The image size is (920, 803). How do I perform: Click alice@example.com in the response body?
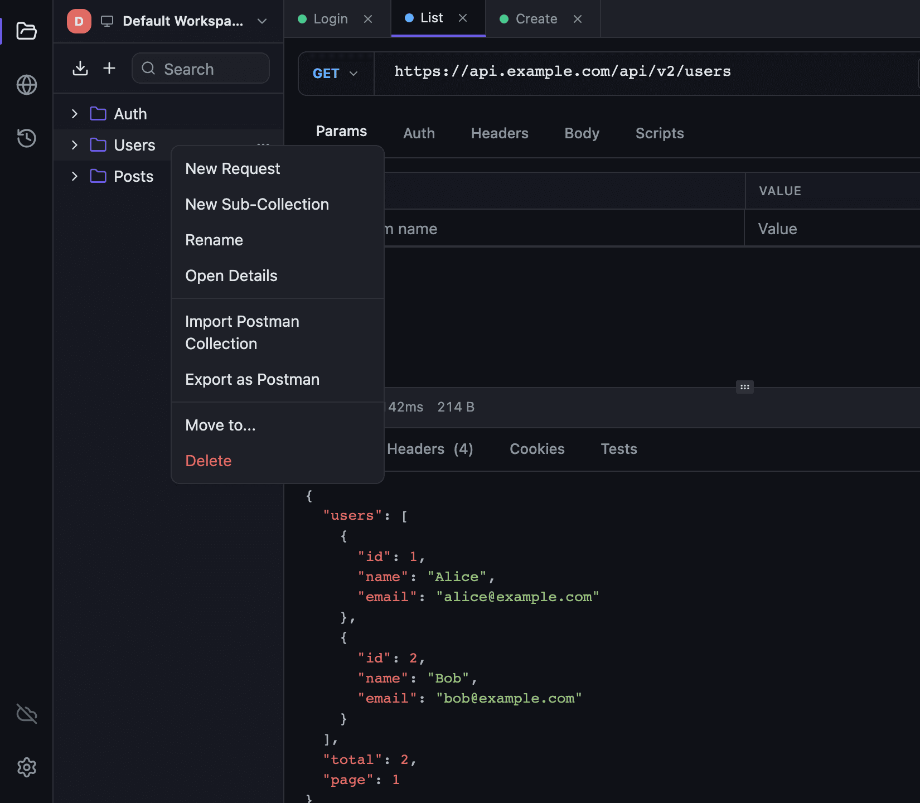coord(517,597)
